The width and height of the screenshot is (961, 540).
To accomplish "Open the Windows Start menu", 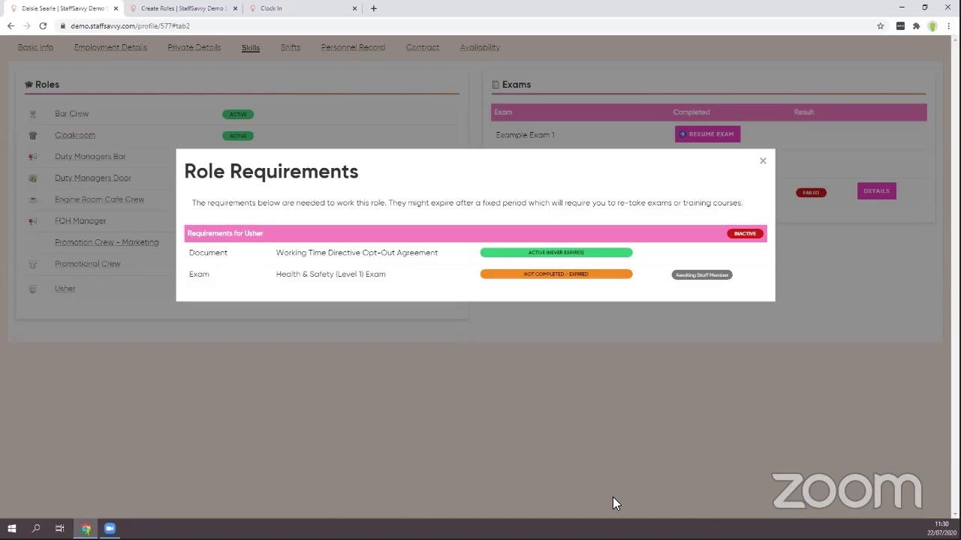I will [x=11, y=529].
